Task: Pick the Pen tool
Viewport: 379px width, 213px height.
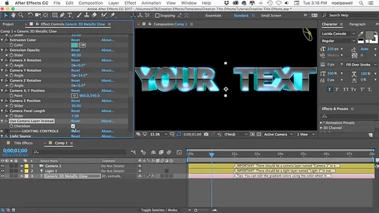Action: 62,15
